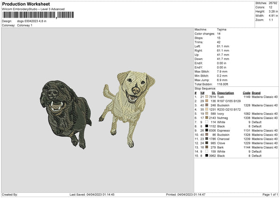Viewport: 280px width, 198px height.
Task: Click the barcode under the worksheet title
Action: tap(38, 15)
